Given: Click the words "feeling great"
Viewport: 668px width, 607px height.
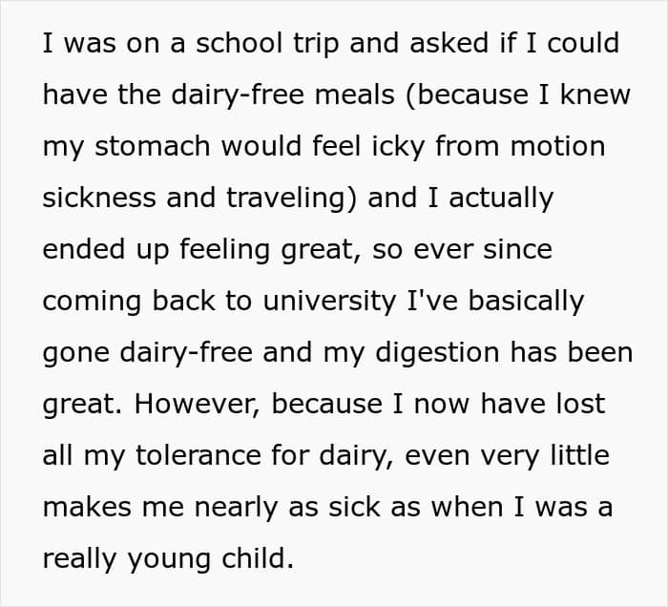Looking at the screenshot, I should [267, 250].
